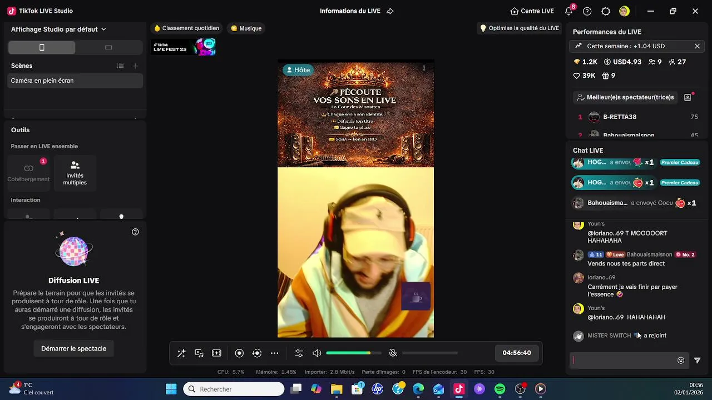The image size is (712, 400).
Task: Click the USD4.93 earnings stat
Action: coord(623,62)
